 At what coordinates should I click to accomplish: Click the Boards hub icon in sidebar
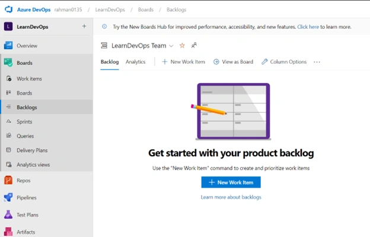click(8, 62)
